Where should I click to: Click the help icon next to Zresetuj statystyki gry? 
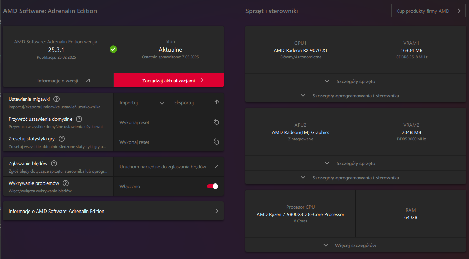click(x=62, y=139)
